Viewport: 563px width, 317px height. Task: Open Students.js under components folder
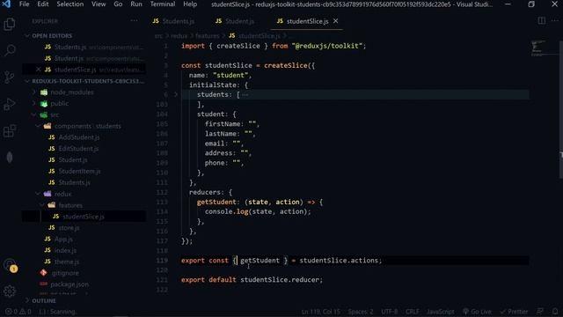(x=74, y=182)
